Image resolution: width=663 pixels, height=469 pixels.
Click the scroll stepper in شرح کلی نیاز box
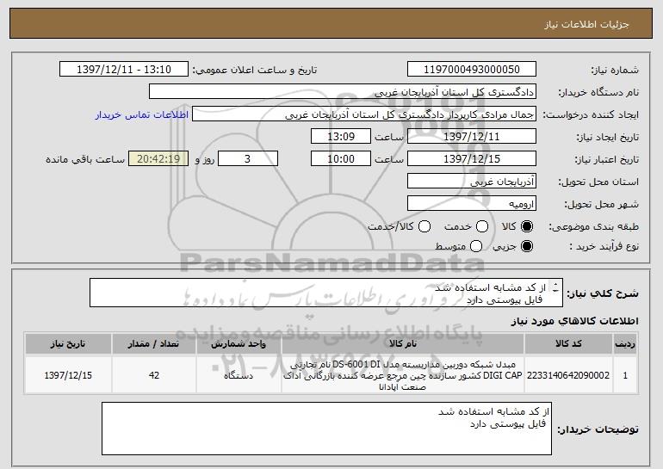coord(555,287)
